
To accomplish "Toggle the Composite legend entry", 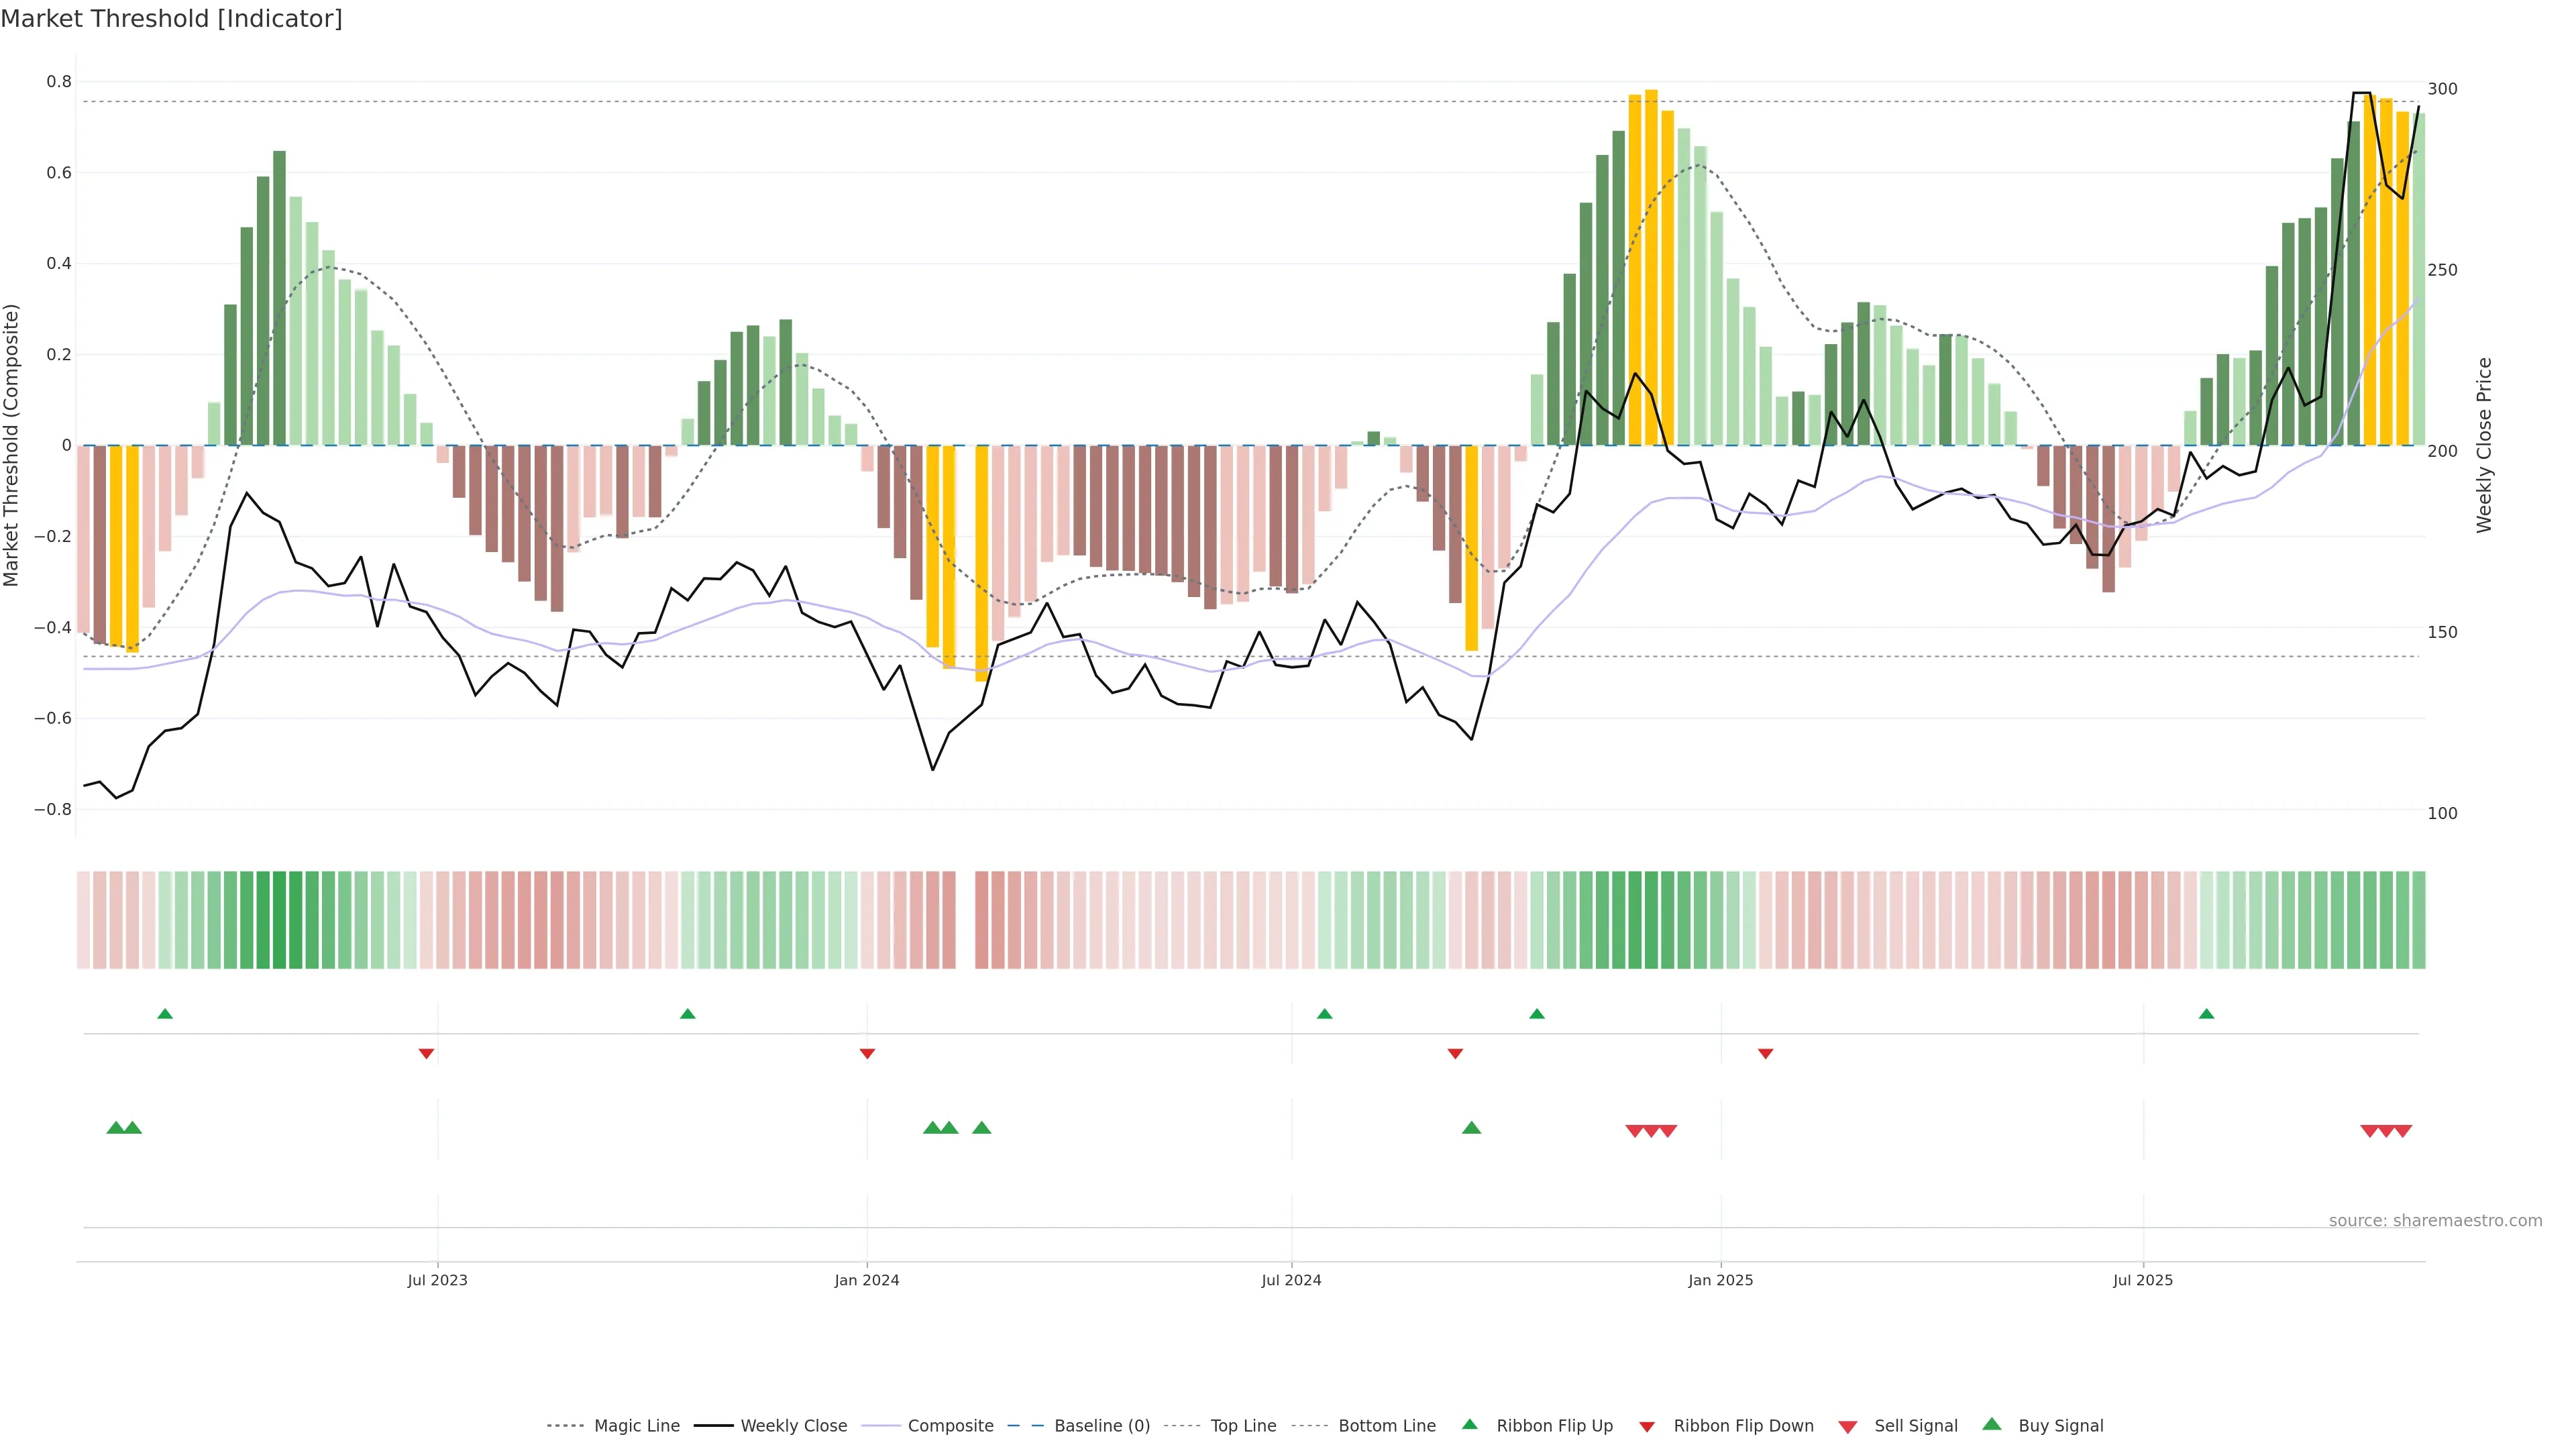I will tap(950, 1426).
